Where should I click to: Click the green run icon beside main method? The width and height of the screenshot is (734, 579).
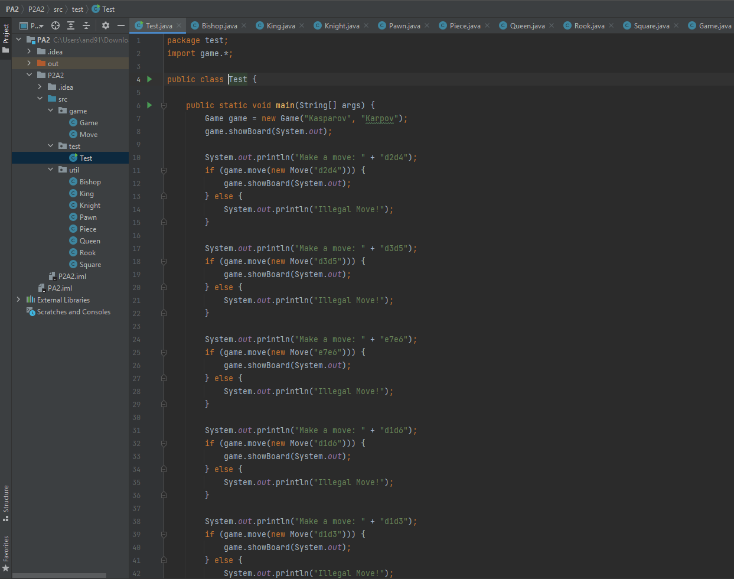(x=148, y=105)
